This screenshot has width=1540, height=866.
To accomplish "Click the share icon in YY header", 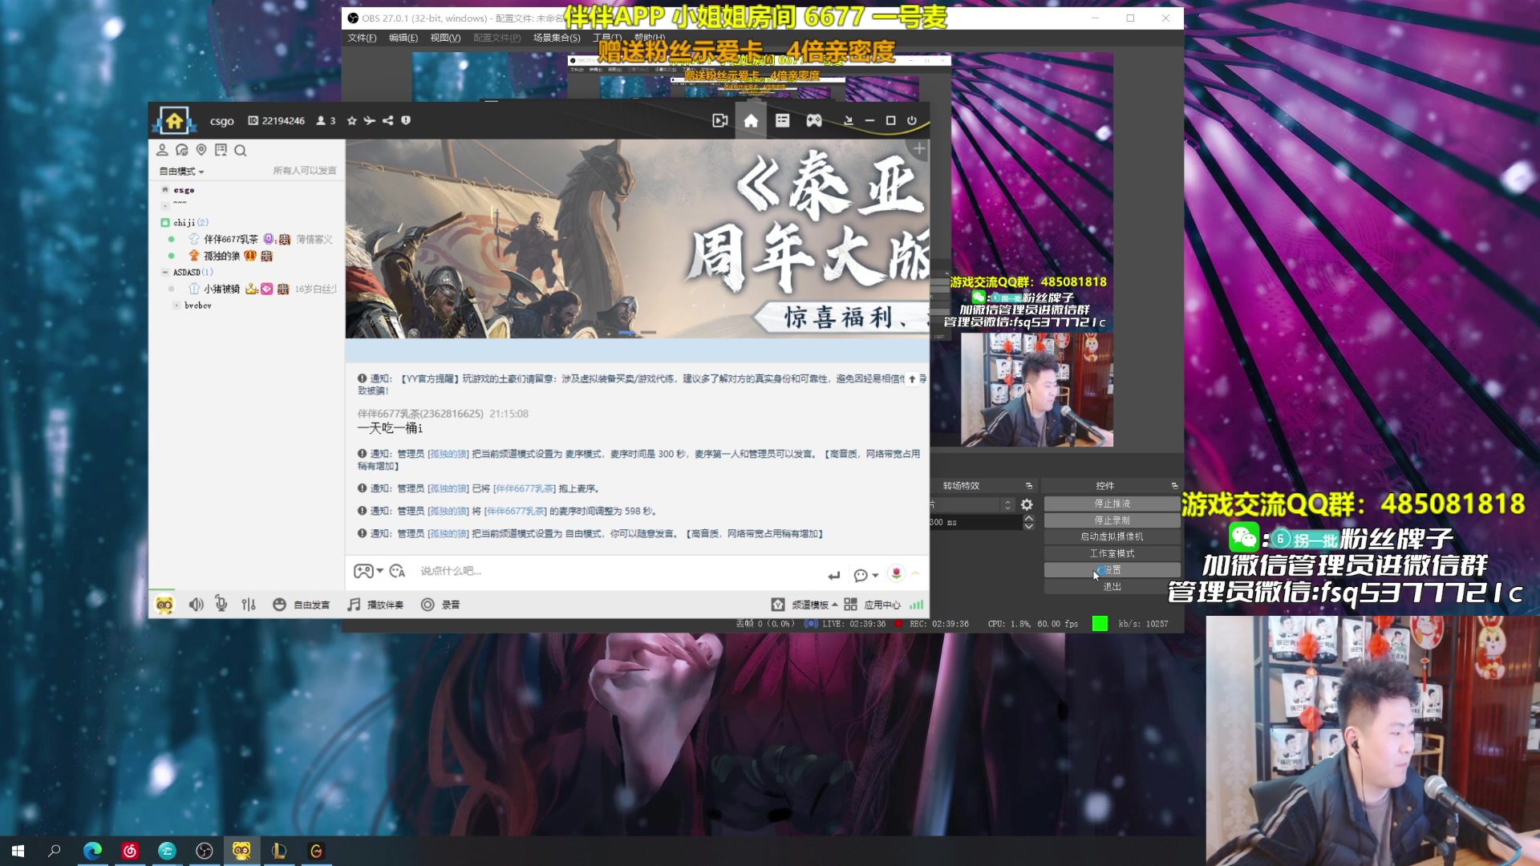I will coord(387,120).
